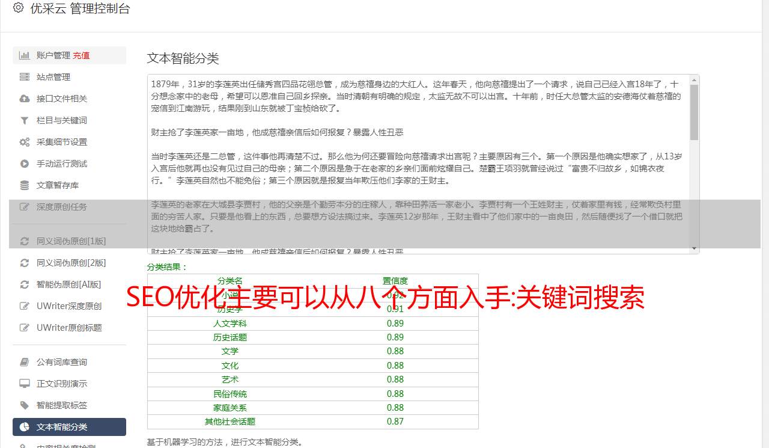Click the 民俗传统 category cell

[x=230, y=394]
